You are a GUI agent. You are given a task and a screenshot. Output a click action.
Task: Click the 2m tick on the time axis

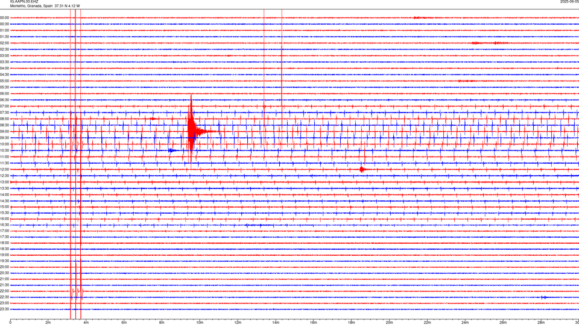[x=48, y=323]
